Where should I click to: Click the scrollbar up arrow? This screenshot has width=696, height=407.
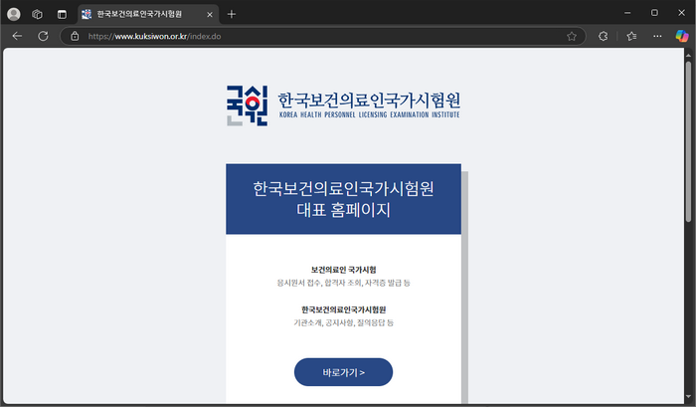pos(688,55)
